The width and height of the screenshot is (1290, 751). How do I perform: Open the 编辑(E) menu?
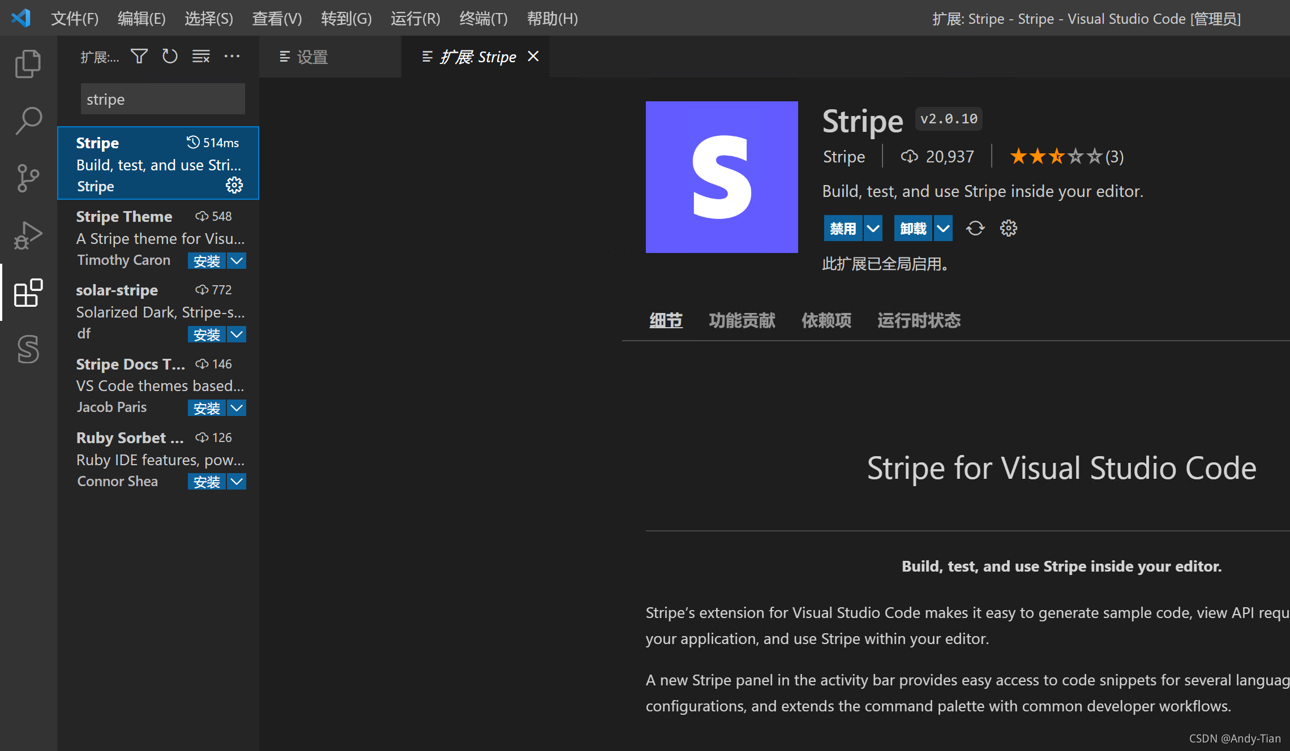[142, 19]
